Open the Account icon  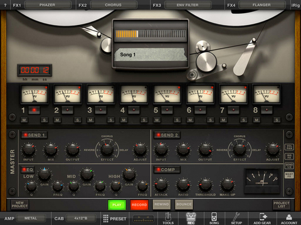289,219
